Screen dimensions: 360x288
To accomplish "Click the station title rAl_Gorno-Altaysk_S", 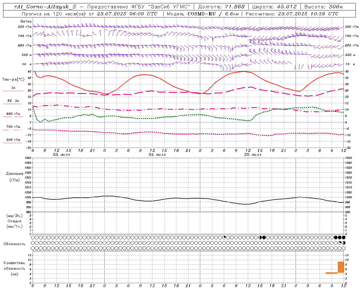I will (x=45, y=7).
